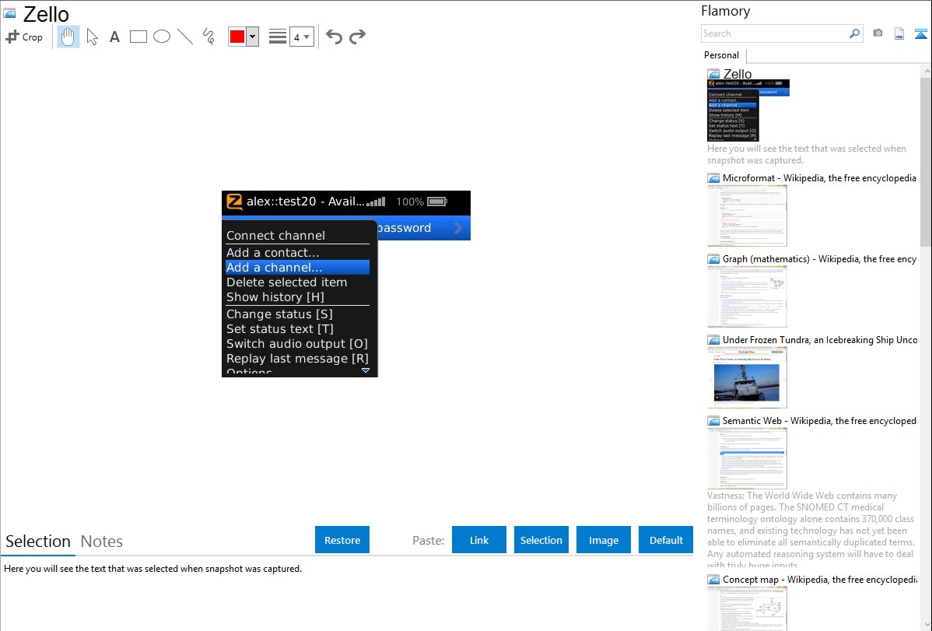Screen dimensions: 932x631
Task: Switch to the Personal tab
Action: pos(722,55)
